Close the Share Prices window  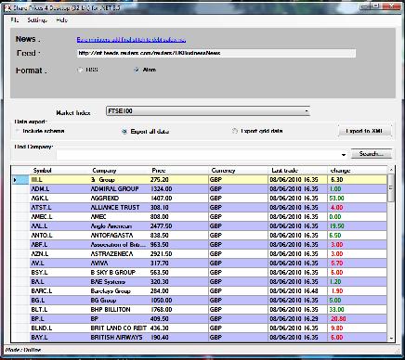[392, 6]
